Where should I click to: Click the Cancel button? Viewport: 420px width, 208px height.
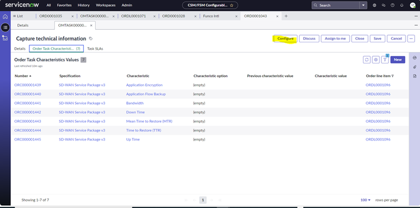pyautogui.click(x=396, y=39)
